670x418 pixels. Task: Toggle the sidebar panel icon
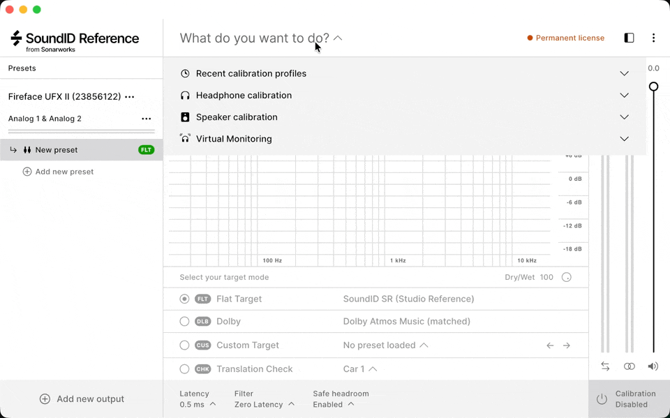pyautogui.click(x=629, y=38)
